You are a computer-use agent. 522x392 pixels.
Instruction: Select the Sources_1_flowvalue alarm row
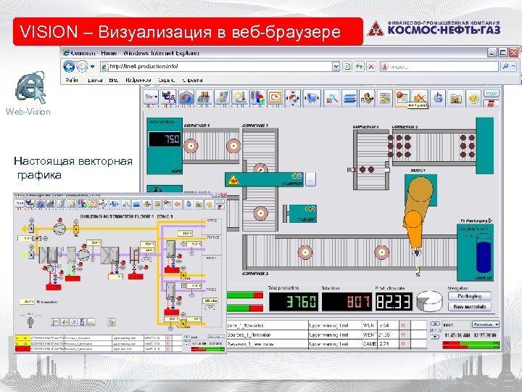click(x=326, y=335)
